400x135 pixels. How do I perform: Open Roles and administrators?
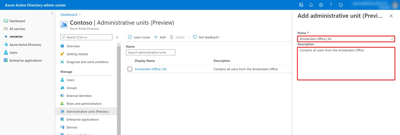pyautogui.click(x=84, y=104)
